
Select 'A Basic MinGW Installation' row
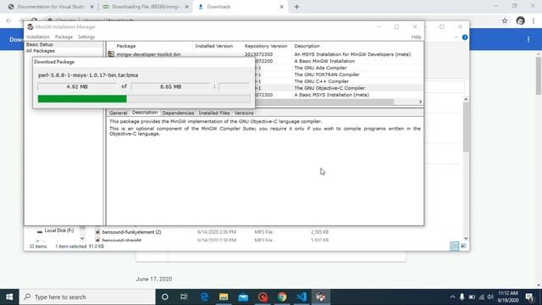pos(339,61)
